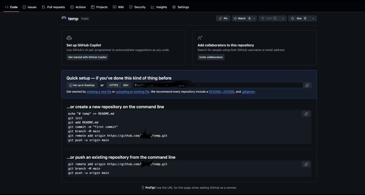Click the ProTip lightbulb icon
Image resolution: width=365 pixels, height=195 pixels.
[x=143, y=188]
